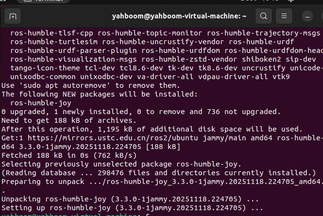Click 'The following NEW packages will be installed:'

(x=100, y=94)
